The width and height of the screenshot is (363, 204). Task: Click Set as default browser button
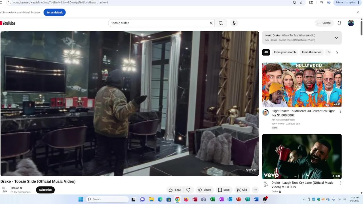[x=54, y=12]
